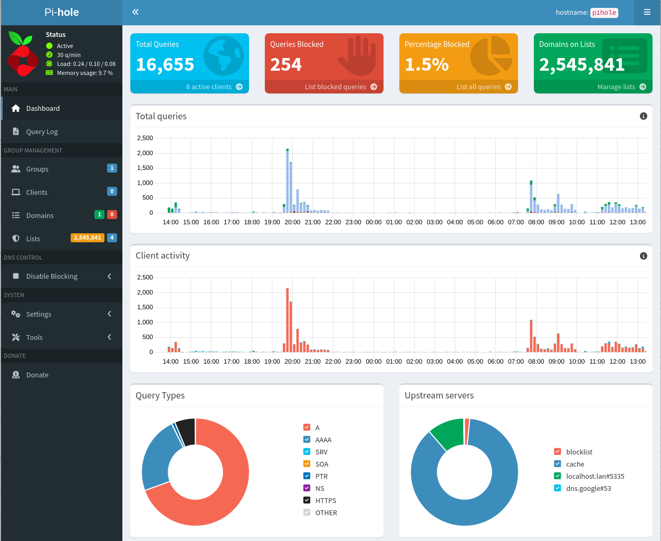
Task: Toggle the PTR query type checkbox
Action: [x=307, y=476]
